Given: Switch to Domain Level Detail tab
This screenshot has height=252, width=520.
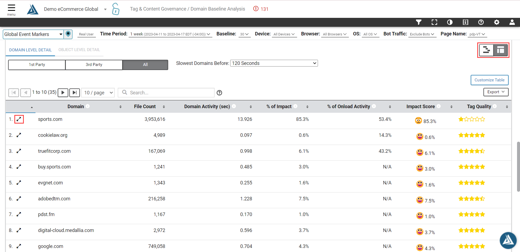Looking at the screenshot, I should pos(30,50).
